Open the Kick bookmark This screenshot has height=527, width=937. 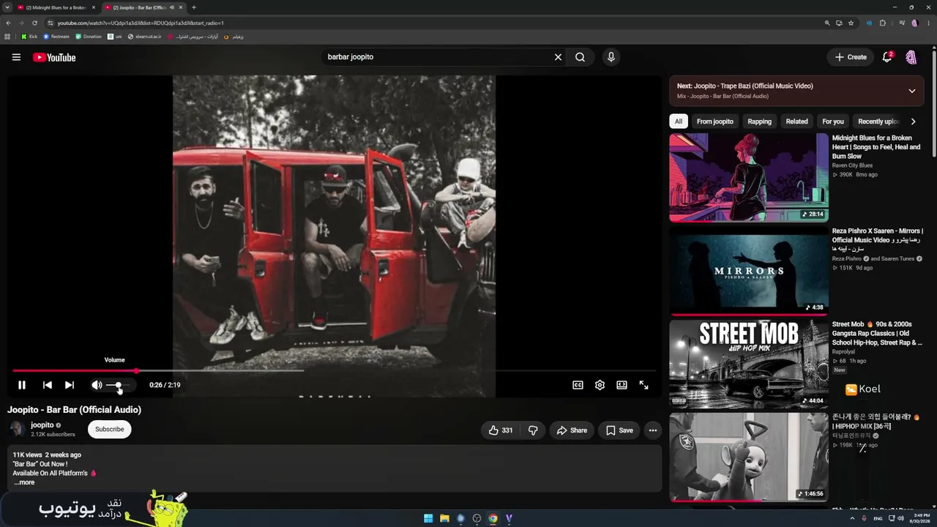29,37
